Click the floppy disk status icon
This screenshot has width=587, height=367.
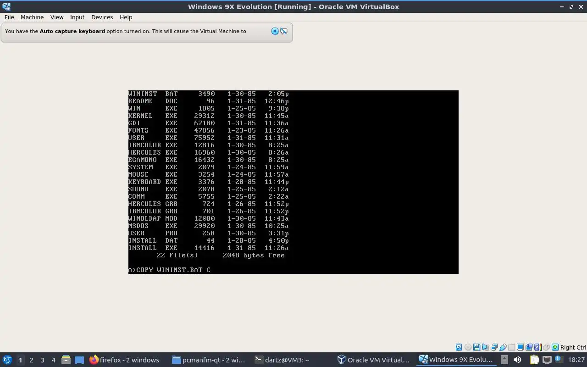pyautogui.click(x=476, y=347)
